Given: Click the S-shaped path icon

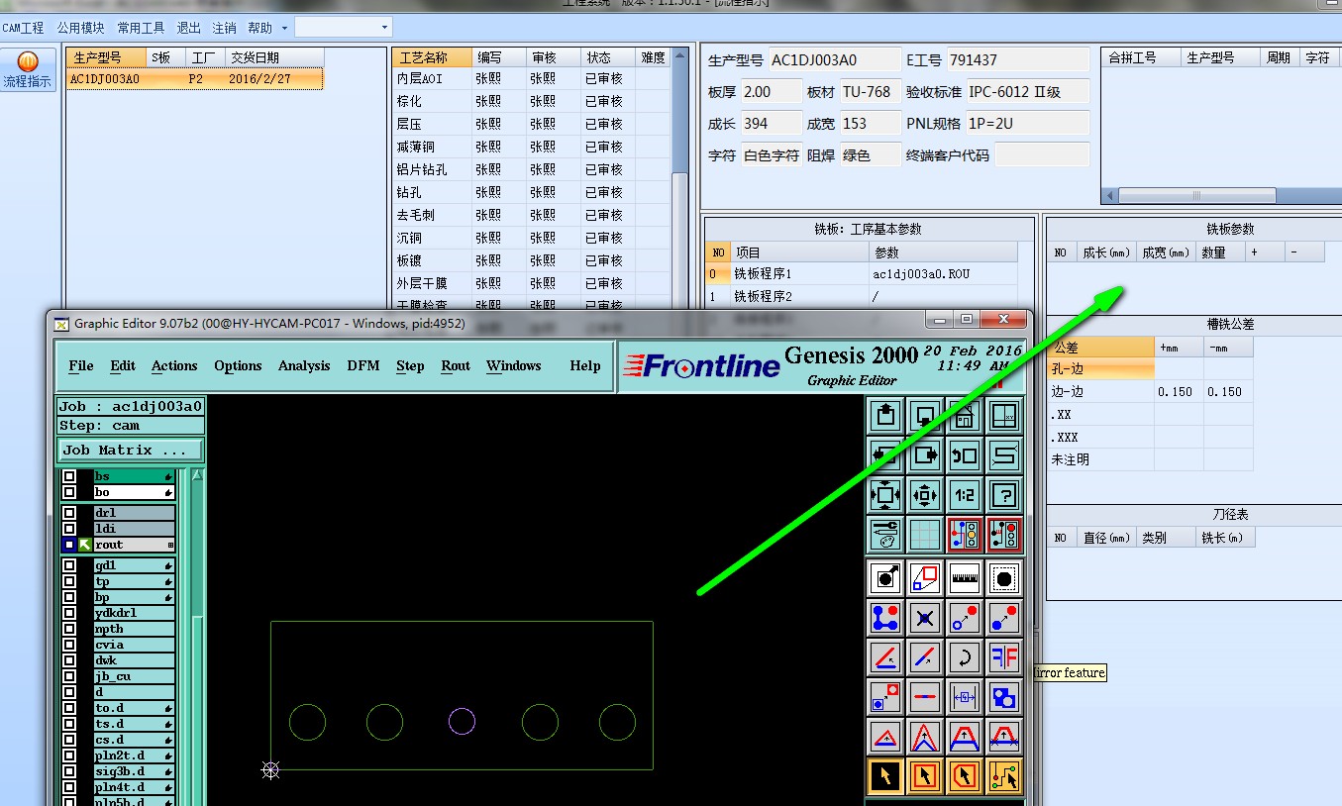Looking at the screenshot, I should pyautogui.click(x=1003, y=455).
